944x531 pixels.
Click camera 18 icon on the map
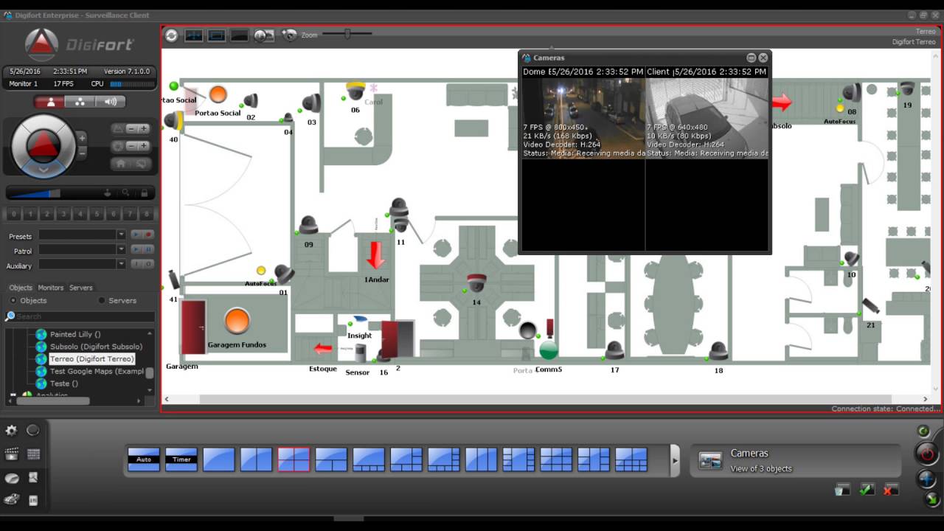[718, 351]
